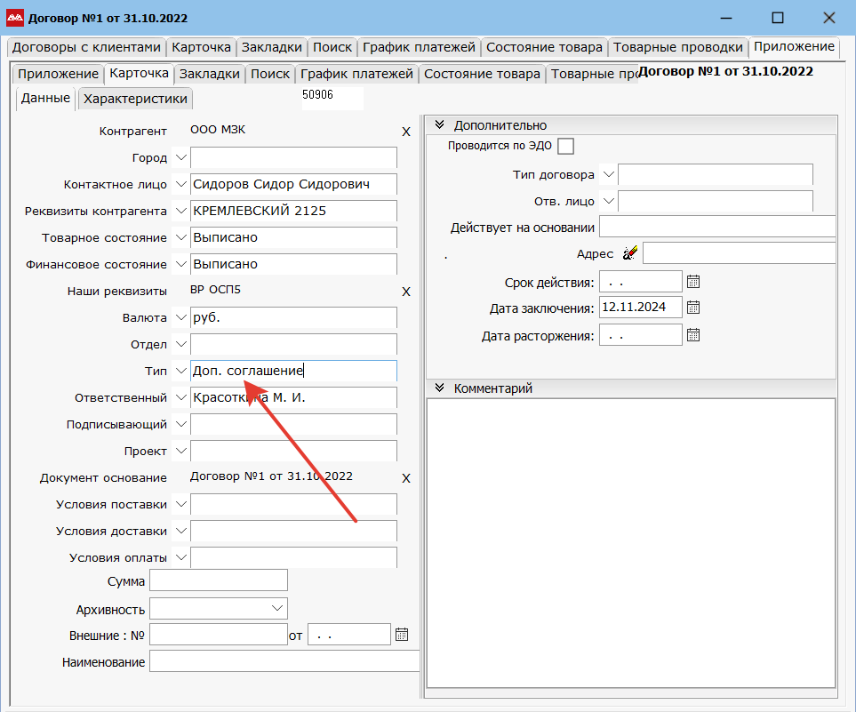The height and width of the screenshot is (712, 856).
Task: Open second-row График платежей tab
Action: tap(356, 75)
